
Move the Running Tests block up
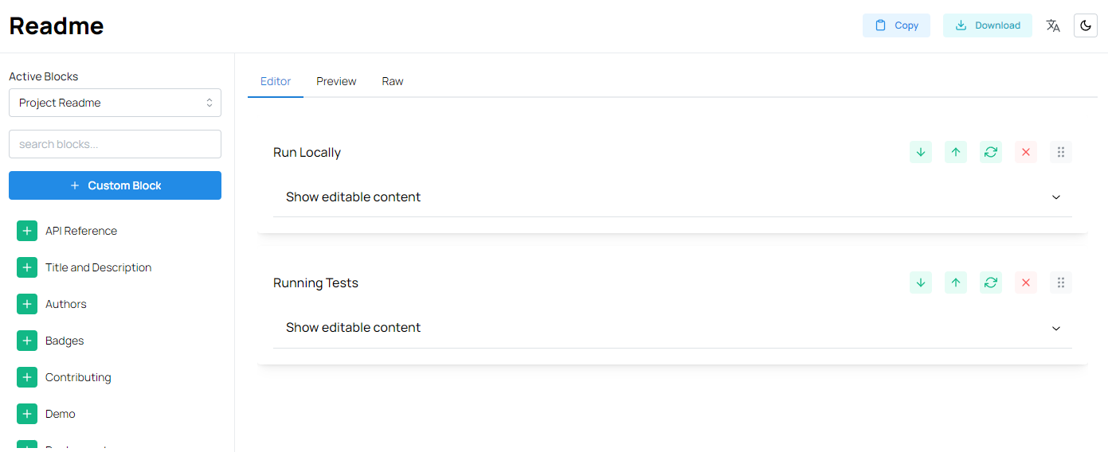point(956,282)
